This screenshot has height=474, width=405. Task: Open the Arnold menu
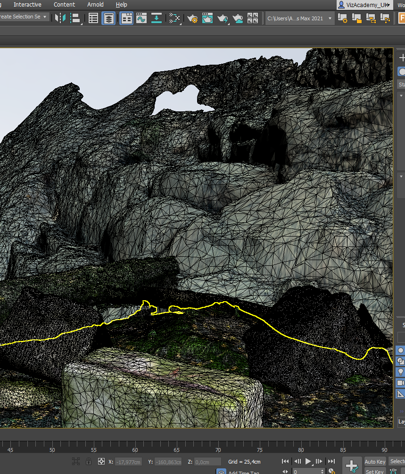point(95,5)
